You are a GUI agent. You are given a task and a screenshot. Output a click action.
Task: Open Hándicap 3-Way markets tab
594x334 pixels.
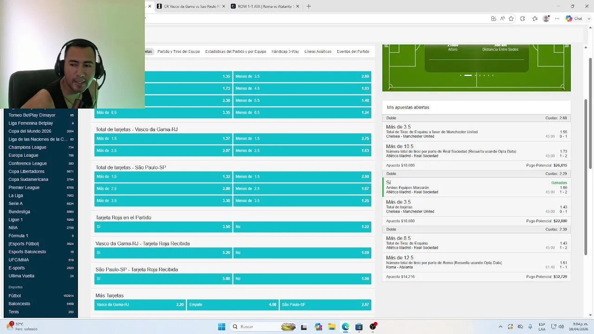(285, 51)
